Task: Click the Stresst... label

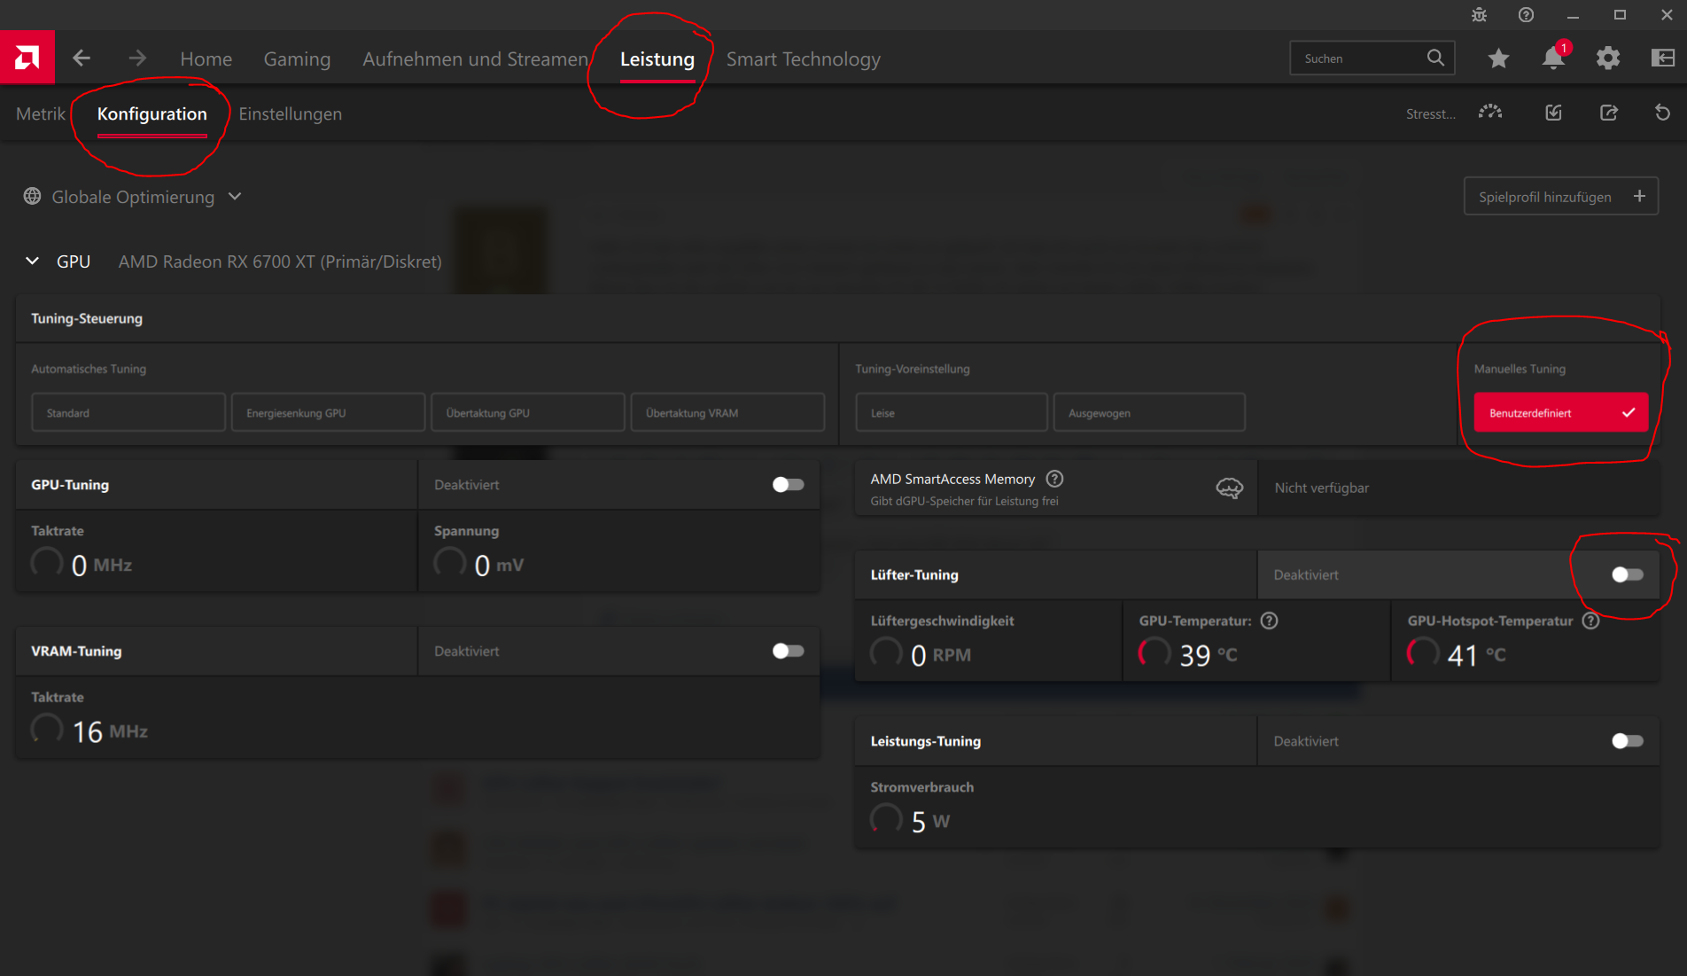Action: click(x=1430, y=113)
